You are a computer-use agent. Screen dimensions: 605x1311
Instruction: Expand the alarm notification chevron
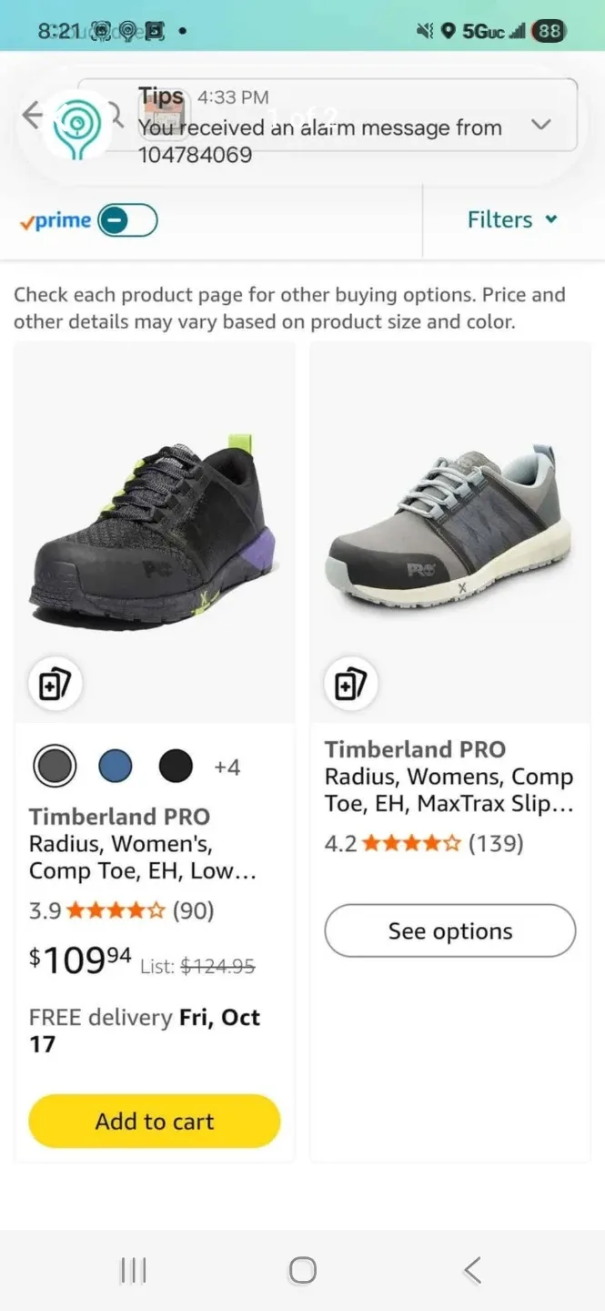[541, 124]
